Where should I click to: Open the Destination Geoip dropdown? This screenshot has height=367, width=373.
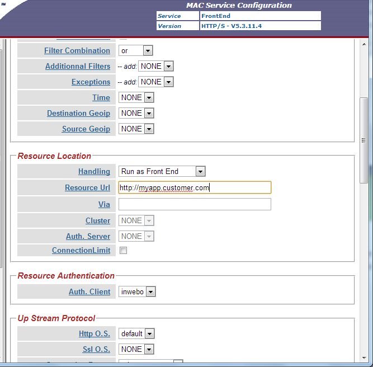(x=136, y=113)
